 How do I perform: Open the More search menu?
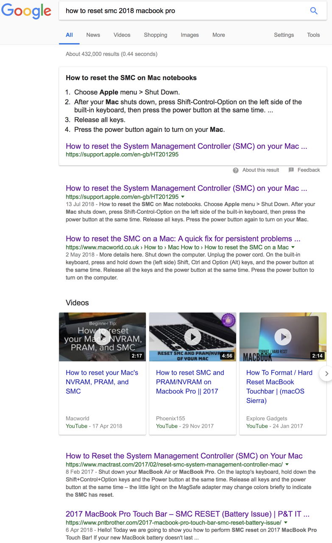[218, 35]
